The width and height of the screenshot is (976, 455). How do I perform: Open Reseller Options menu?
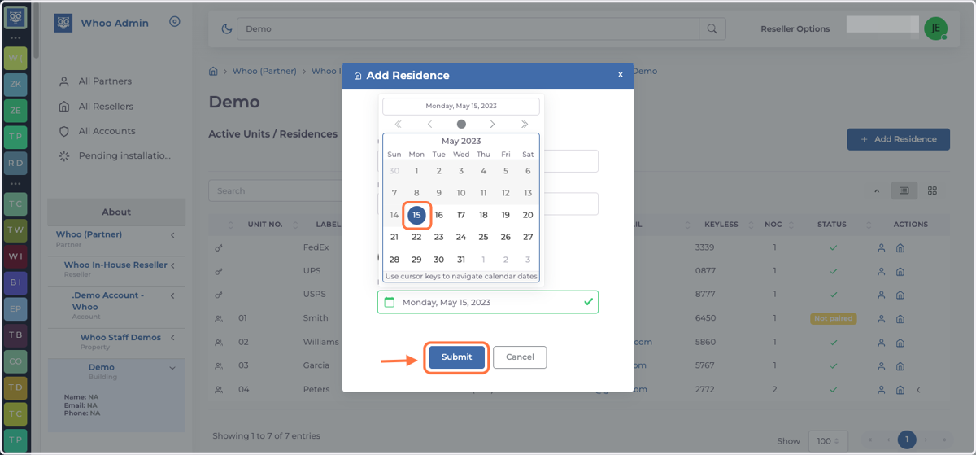tap(795, 29)
